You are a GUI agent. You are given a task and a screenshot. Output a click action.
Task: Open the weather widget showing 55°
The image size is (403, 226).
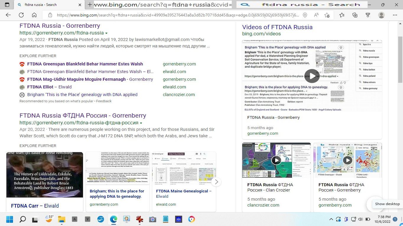tap(49, 219)
